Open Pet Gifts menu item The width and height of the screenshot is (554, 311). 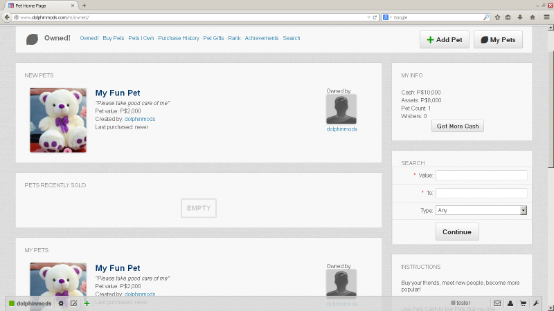click(213, 38)
